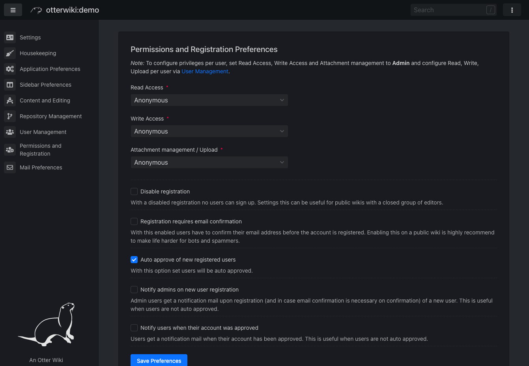The height and width of the screenshot is (366, 529).
Task: Navigate to Repository Management
Action: tap(51, 116)
